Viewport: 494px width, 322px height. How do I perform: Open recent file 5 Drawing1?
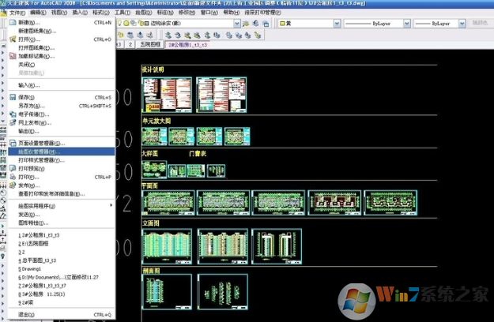pyautogui.click(x=32, y=268)
